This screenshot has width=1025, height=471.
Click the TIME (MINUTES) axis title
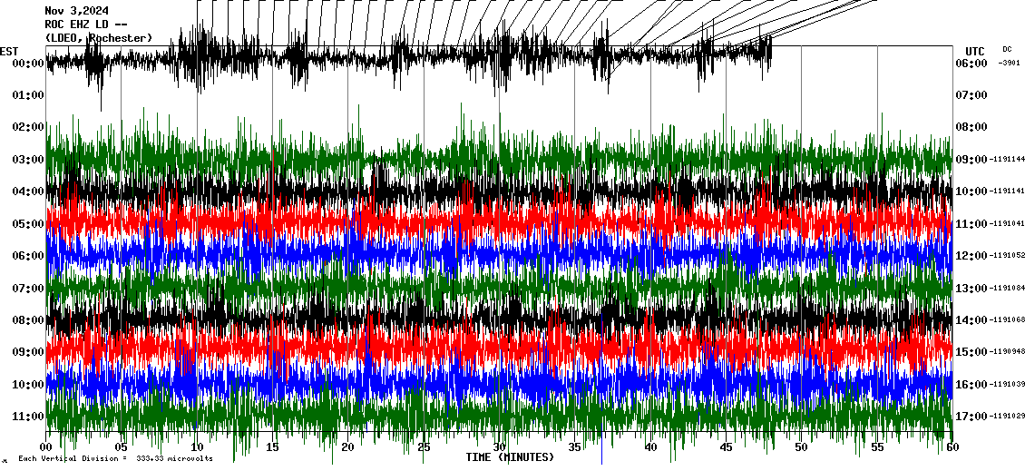(510, 457)
